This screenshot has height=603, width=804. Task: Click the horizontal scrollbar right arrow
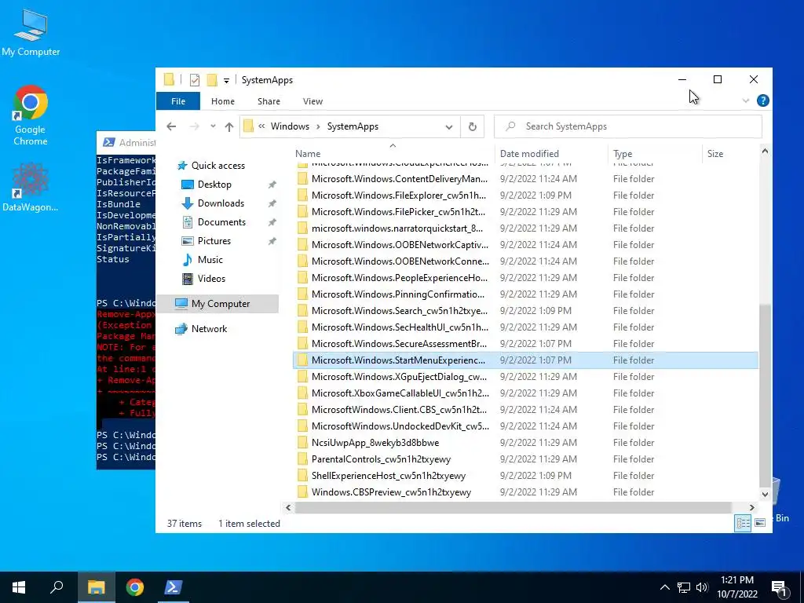coord(751,508)
